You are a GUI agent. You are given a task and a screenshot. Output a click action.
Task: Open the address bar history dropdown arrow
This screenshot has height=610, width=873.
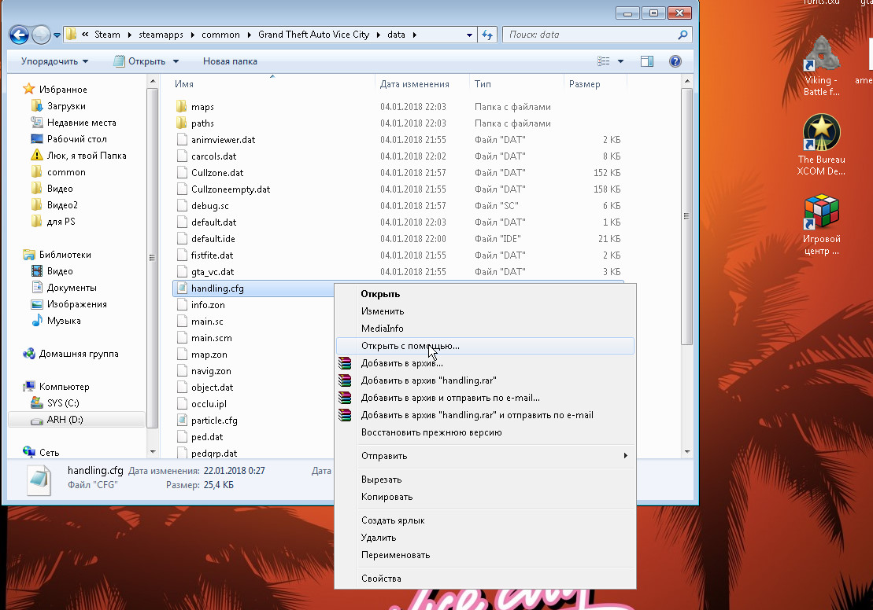469,35
